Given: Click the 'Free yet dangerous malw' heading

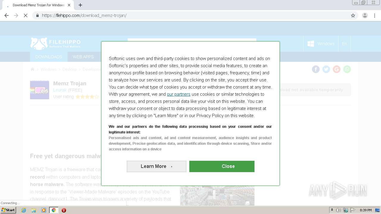Looking at the screenshot, I should [x=65, y=156].
